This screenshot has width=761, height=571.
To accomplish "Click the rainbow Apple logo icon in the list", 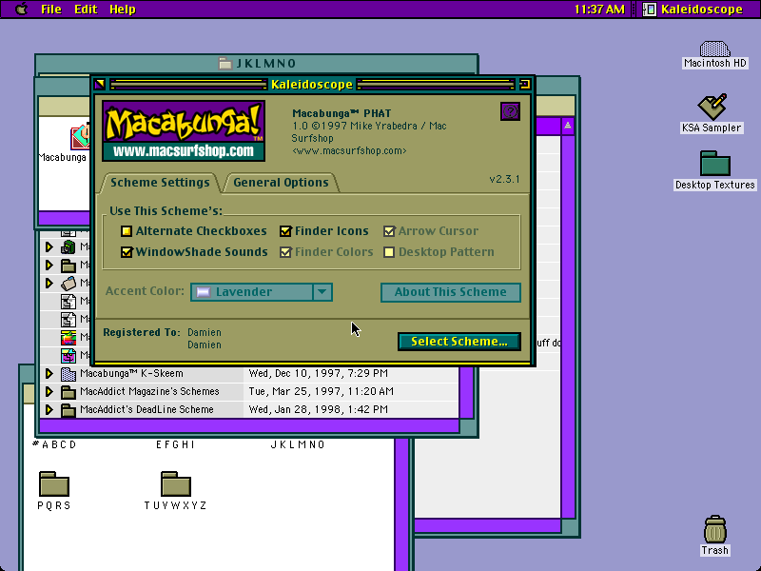I will [68, 338].
